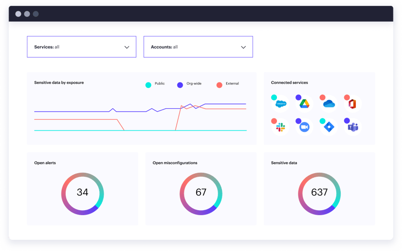Toggle the External legend dot
402x251 pixels.
(x=219, y=85)
